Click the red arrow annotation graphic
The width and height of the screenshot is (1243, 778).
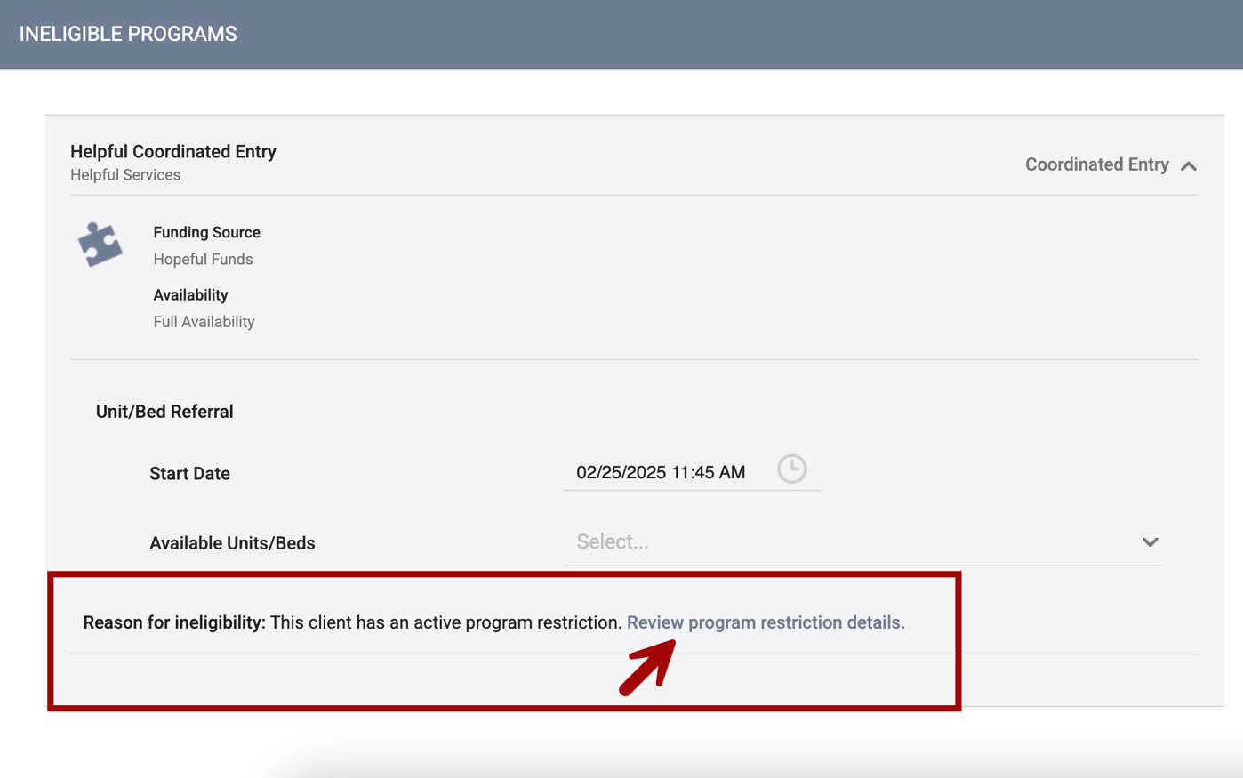[x=646, y=667]
